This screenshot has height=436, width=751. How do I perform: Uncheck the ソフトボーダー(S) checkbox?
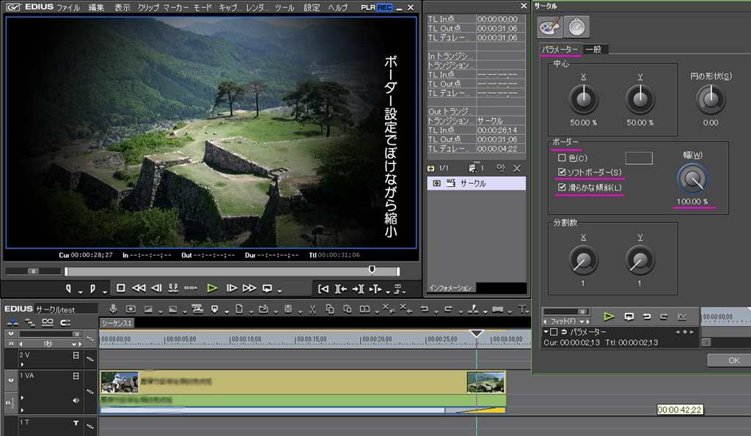562,172
